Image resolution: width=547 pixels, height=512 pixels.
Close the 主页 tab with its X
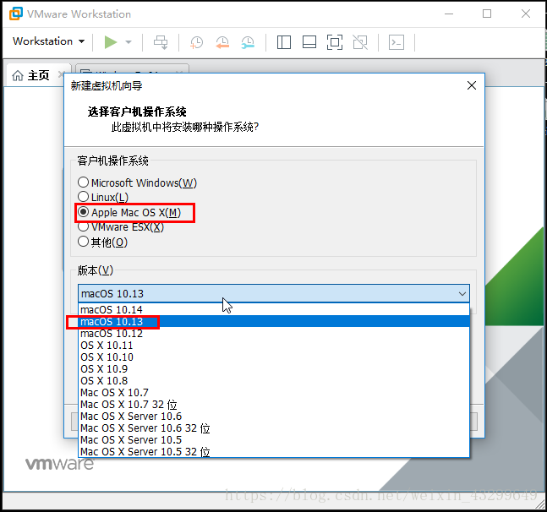click(61, 74)
